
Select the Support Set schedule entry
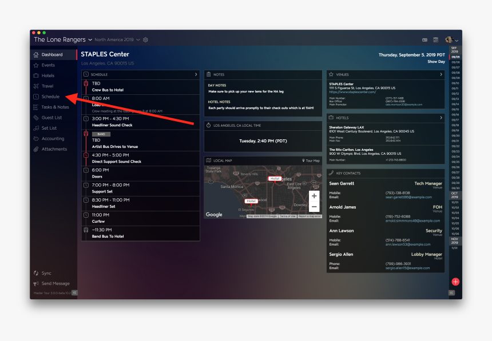click(141, 188)
